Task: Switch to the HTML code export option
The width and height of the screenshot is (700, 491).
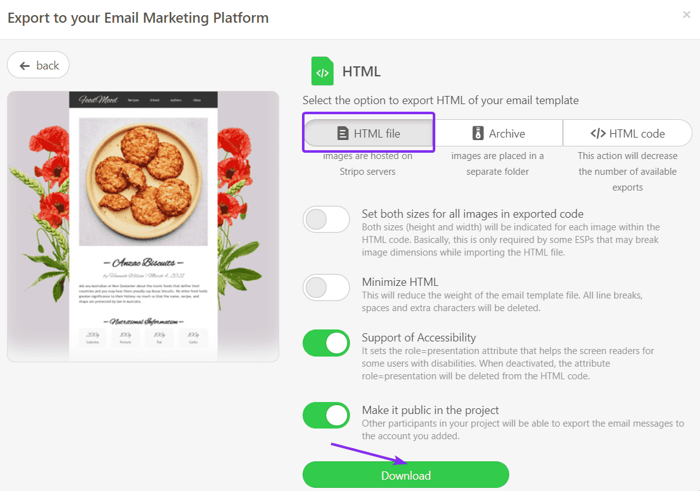Action: pyautogui.click(x=627, y=133)
